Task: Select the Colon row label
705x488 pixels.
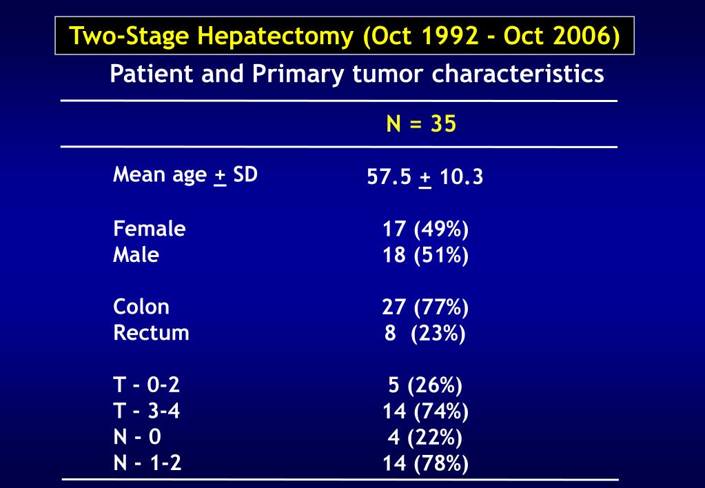Action: [x=141, y=307]
